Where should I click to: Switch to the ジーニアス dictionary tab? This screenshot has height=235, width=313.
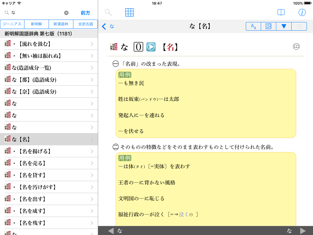point(12,24)
